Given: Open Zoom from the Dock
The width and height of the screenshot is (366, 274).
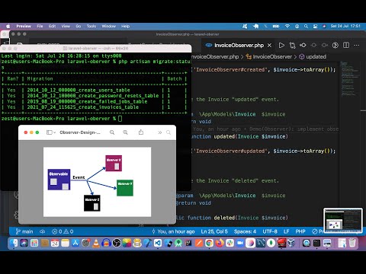Looking at the screenshot, I should [240, 243].
